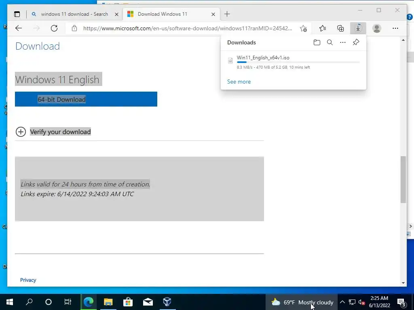Open the Windows Start menu

10,302
